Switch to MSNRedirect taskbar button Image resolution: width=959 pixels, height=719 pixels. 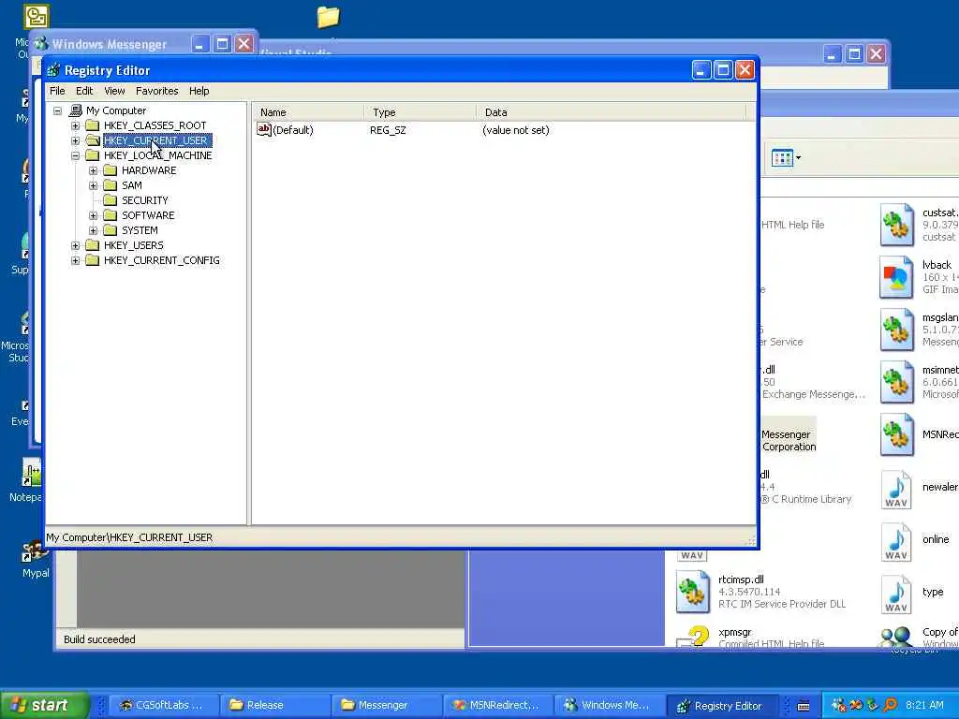pyautogui.click(x=498, y=705)
